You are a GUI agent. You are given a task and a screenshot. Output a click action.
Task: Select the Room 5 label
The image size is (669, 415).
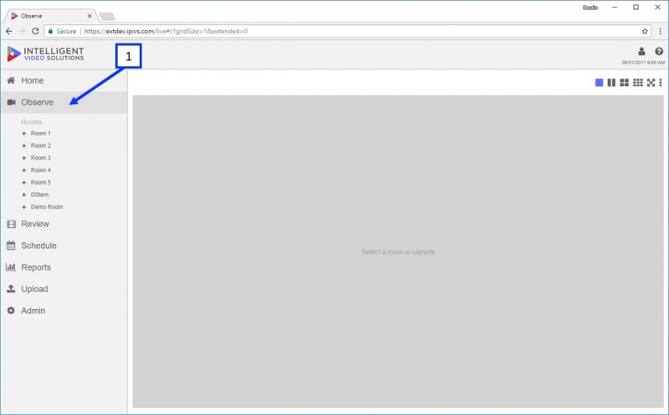40,182
